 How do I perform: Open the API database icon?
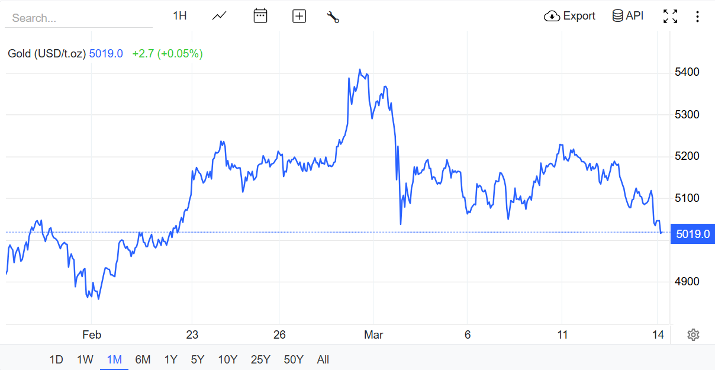pos(617,16)
